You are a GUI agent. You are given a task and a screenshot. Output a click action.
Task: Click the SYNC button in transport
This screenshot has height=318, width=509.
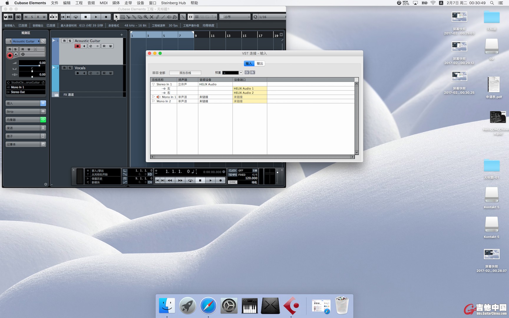tap(233, 182)
